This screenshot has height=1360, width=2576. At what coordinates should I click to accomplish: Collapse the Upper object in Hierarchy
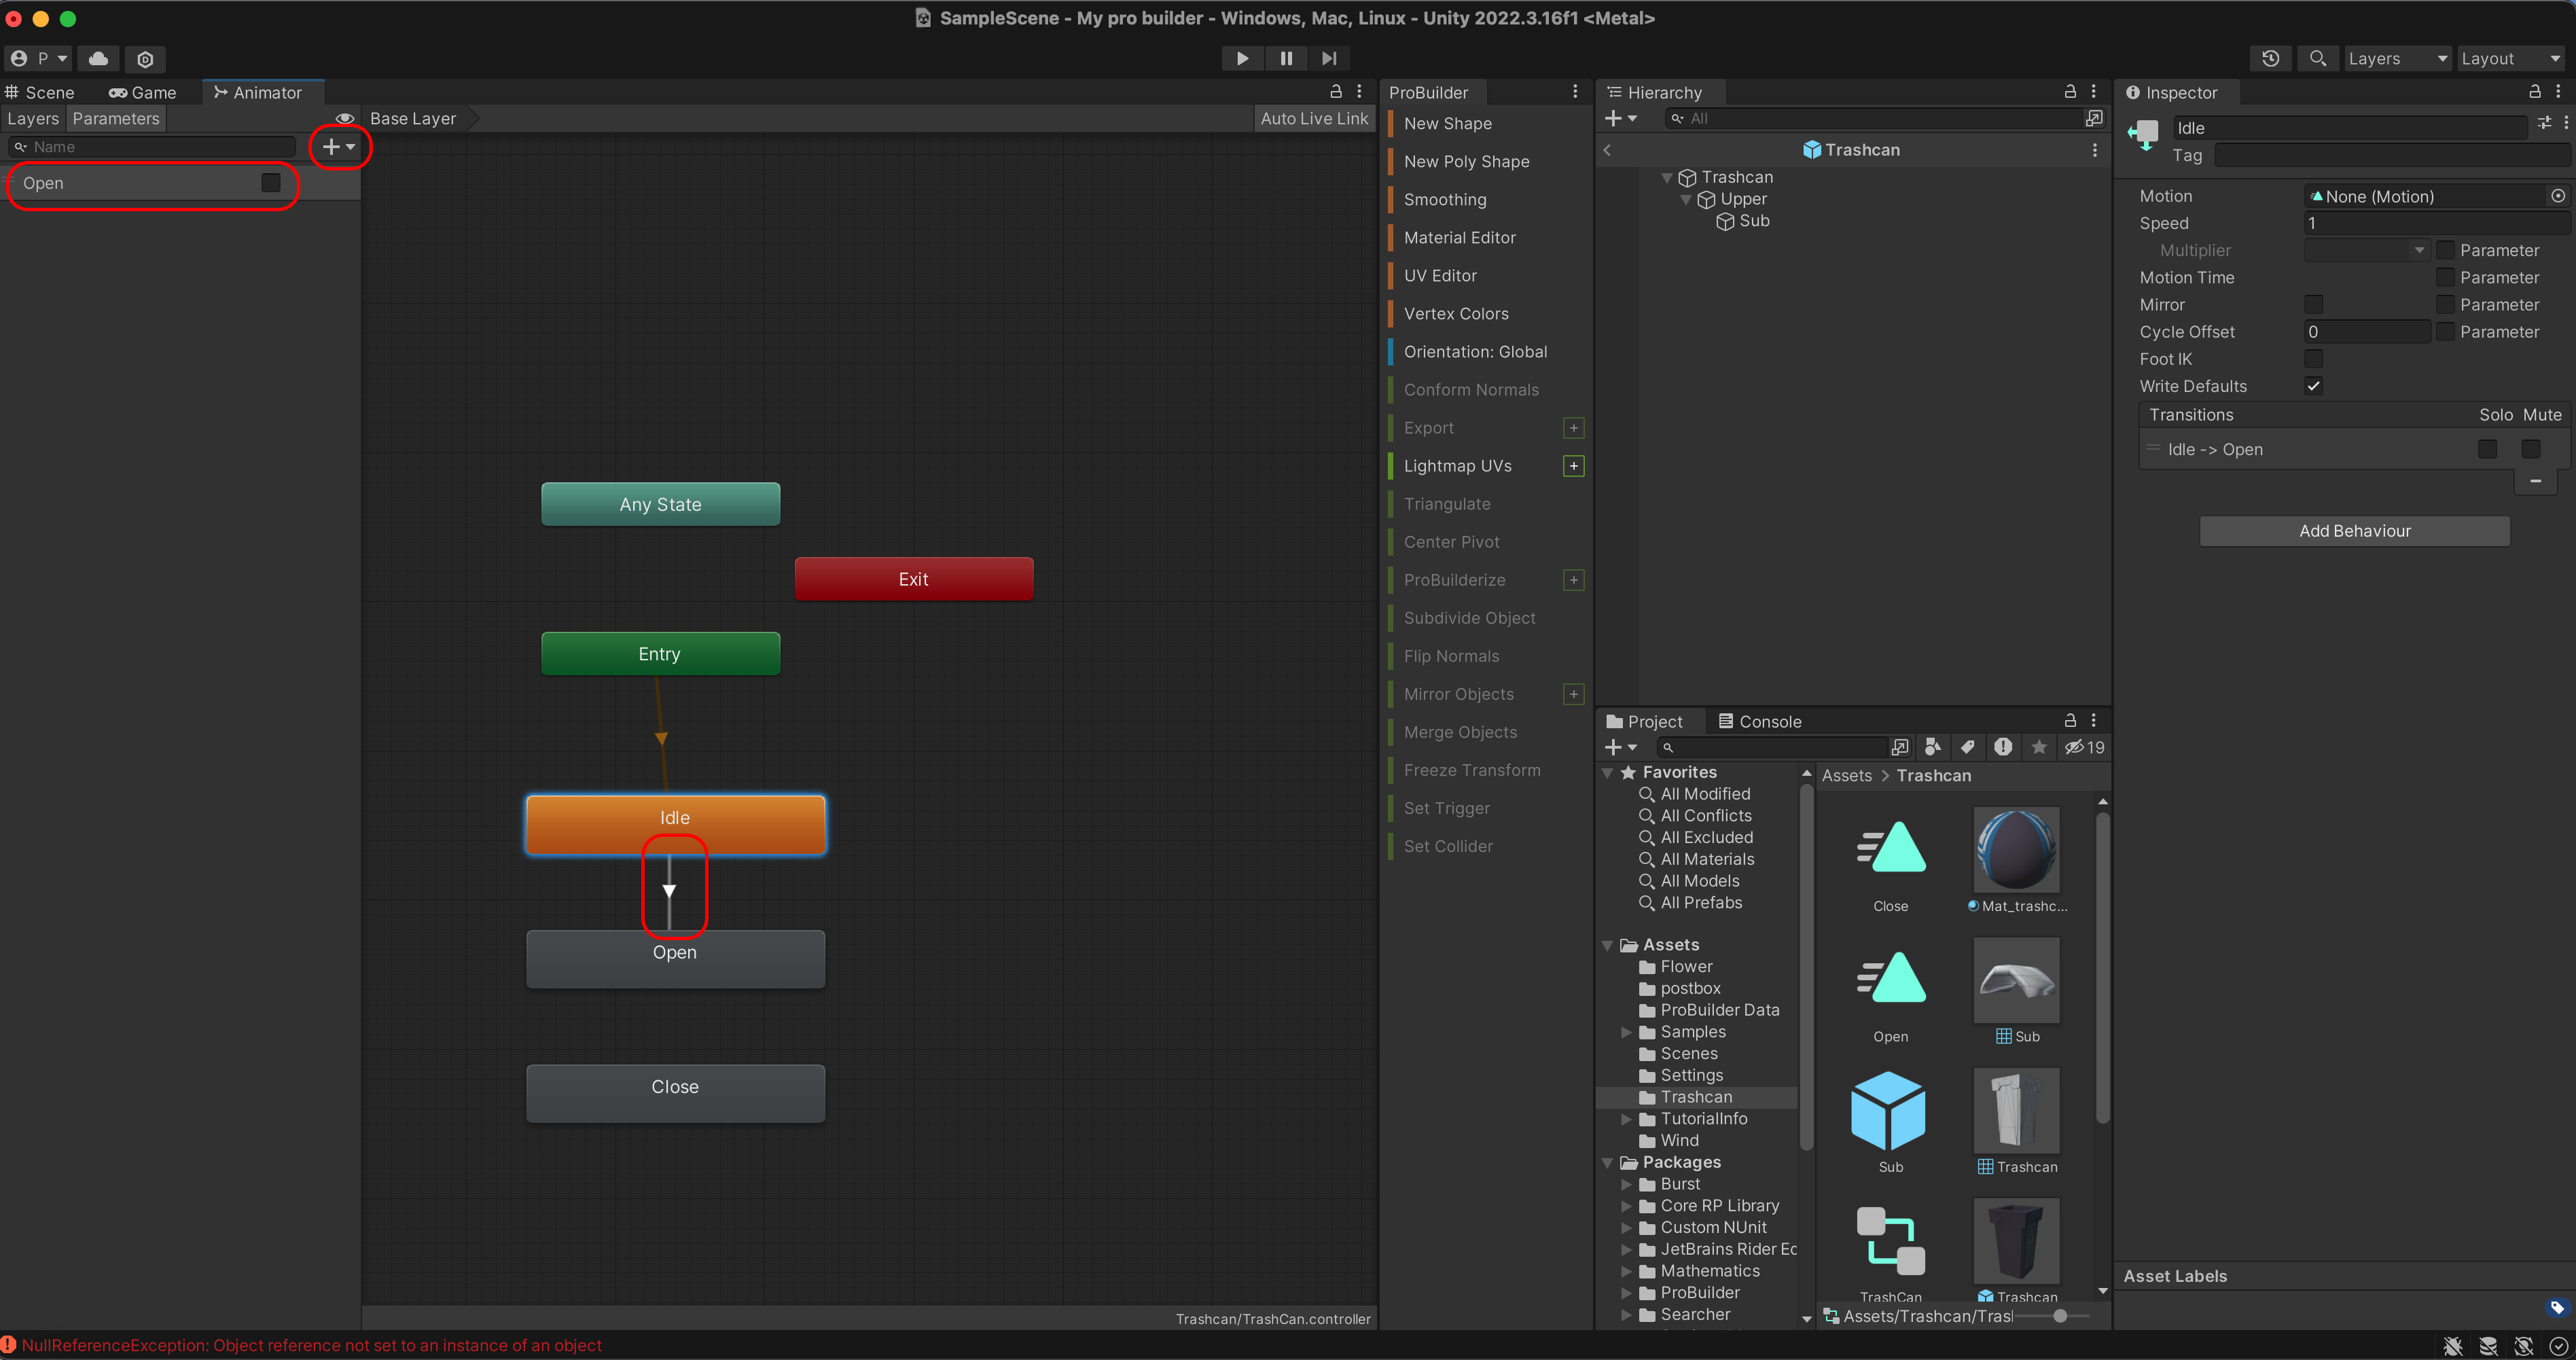pos(1686,199)
